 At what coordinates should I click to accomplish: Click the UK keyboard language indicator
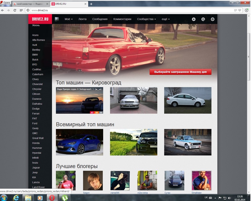(206, 198)
